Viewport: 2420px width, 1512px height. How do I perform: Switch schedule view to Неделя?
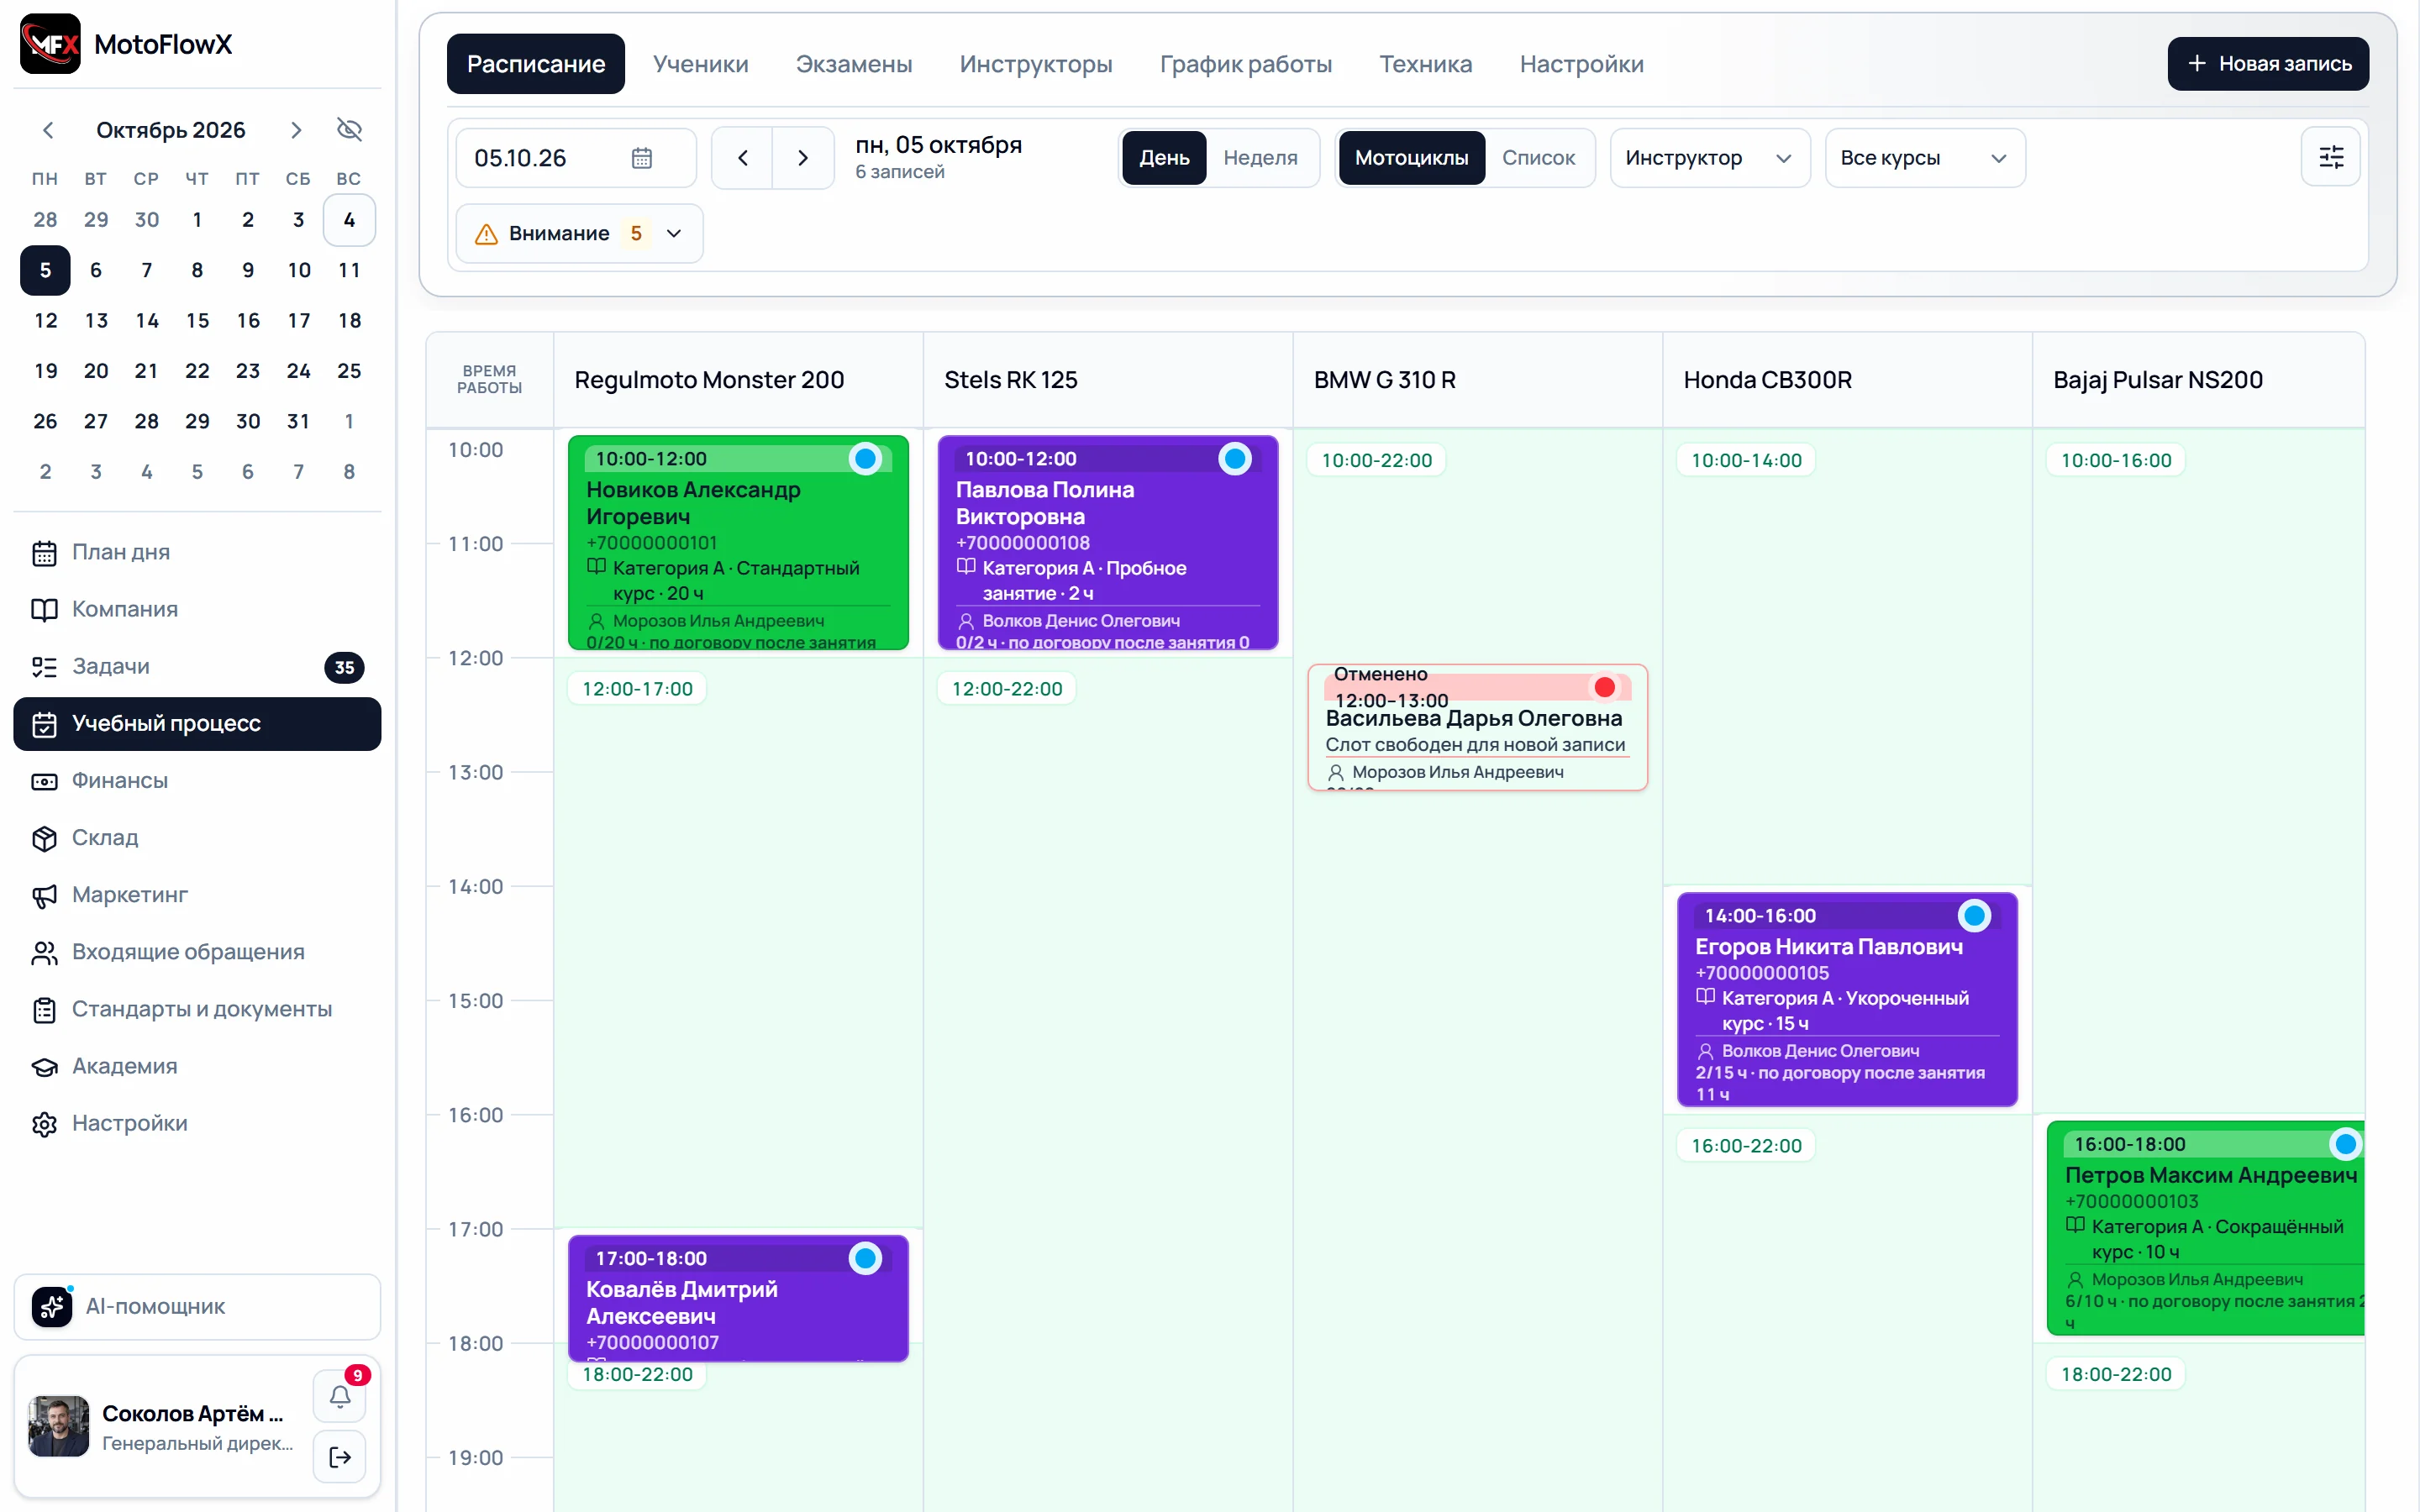tap(1260, 158)
